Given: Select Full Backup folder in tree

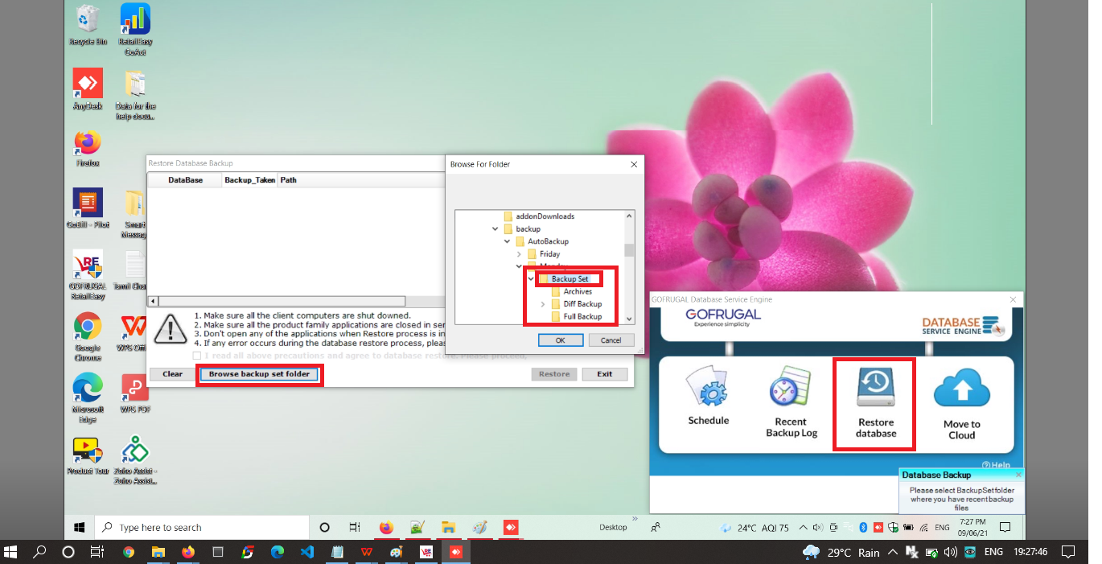Looking at the screenshot, I should click(582, 317).
